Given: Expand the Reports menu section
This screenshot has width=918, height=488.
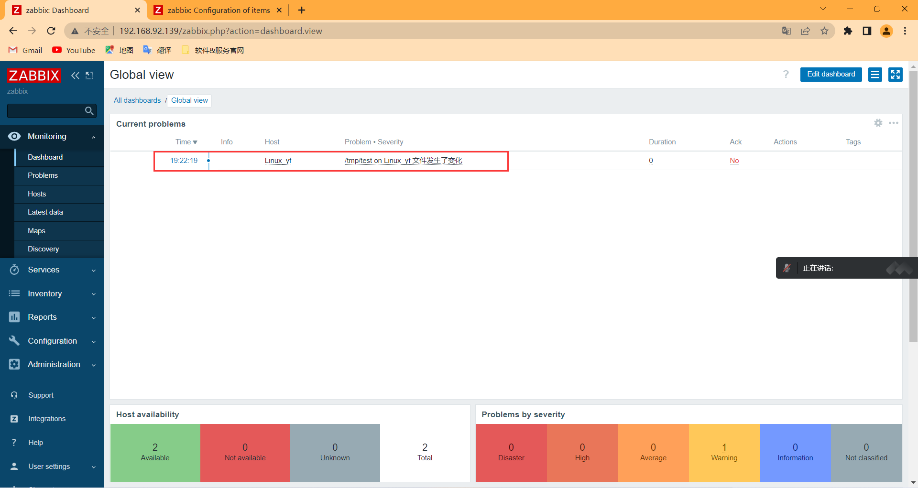Looking at the screenshot, I should pos(94,317).
